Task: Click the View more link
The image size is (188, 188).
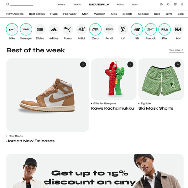Action: [x=176, y=50]
